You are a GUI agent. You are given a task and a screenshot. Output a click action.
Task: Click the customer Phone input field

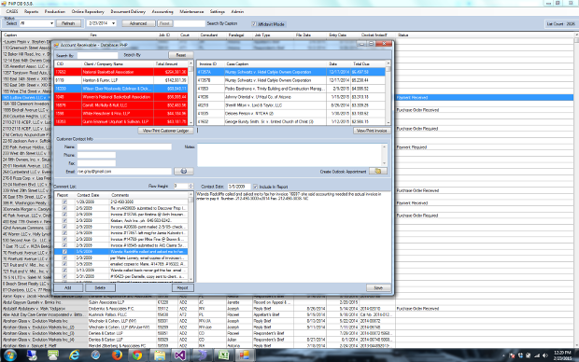tap(96, 155)
